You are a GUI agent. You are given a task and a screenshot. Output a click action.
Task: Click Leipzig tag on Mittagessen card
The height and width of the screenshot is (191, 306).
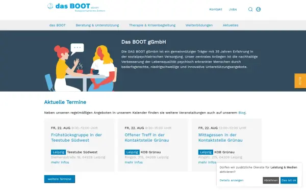[x=206, y=152]
